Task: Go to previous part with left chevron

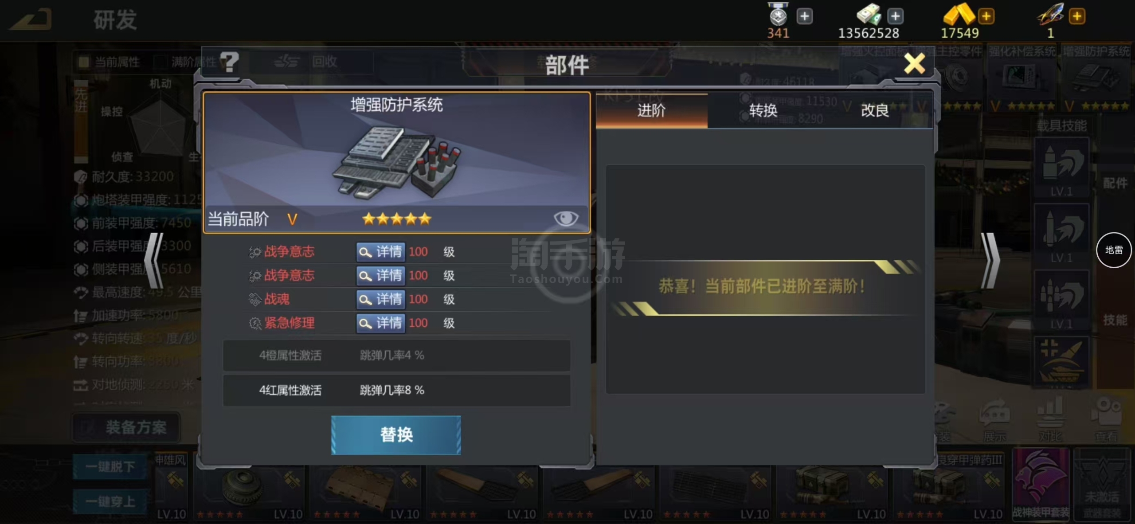Action: tap(154, 261)
